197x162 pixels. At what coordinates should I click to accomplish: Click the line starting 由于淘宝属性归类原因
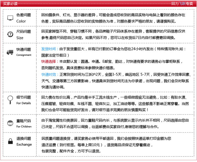(x=115, y=120)
